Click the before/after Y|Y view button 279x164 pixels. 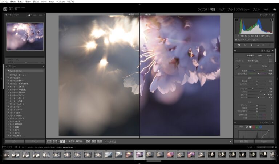point(62,141)
